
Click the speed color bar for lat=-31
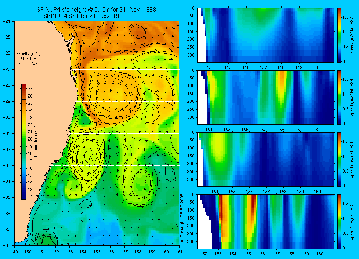339,159
